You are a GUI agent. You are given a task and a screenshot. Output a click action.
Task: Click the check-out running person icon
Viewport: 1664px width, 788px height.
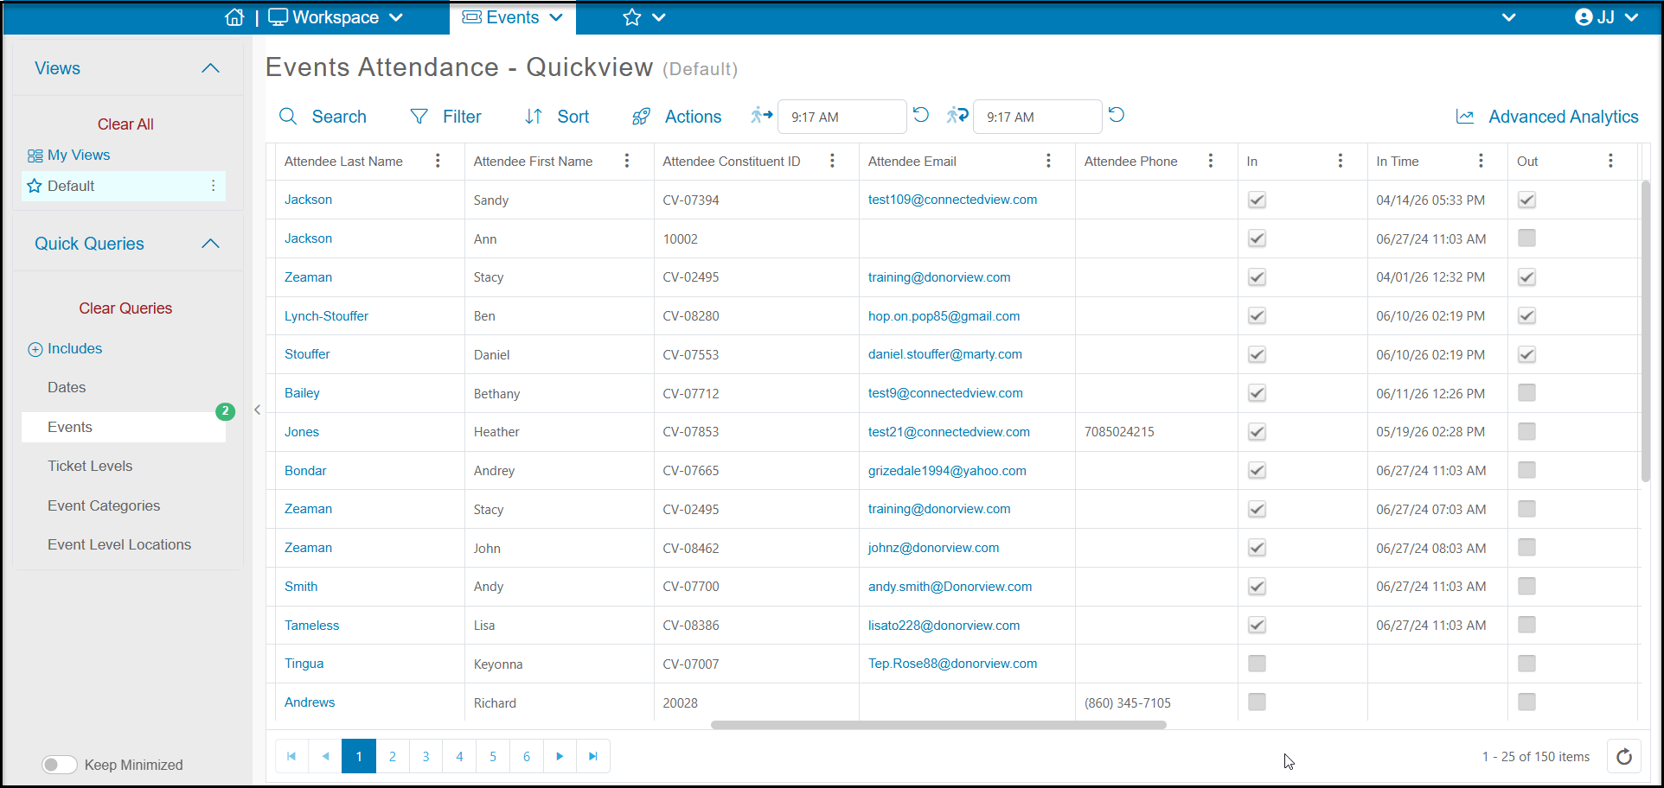point(957,115)
